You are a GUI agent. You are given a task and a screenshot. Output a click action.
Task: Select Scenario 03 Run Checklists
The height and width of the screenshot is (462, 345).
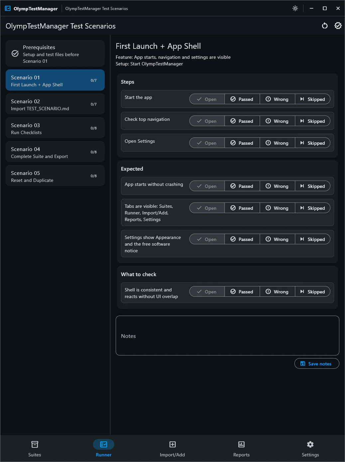[x=55, y=128]
